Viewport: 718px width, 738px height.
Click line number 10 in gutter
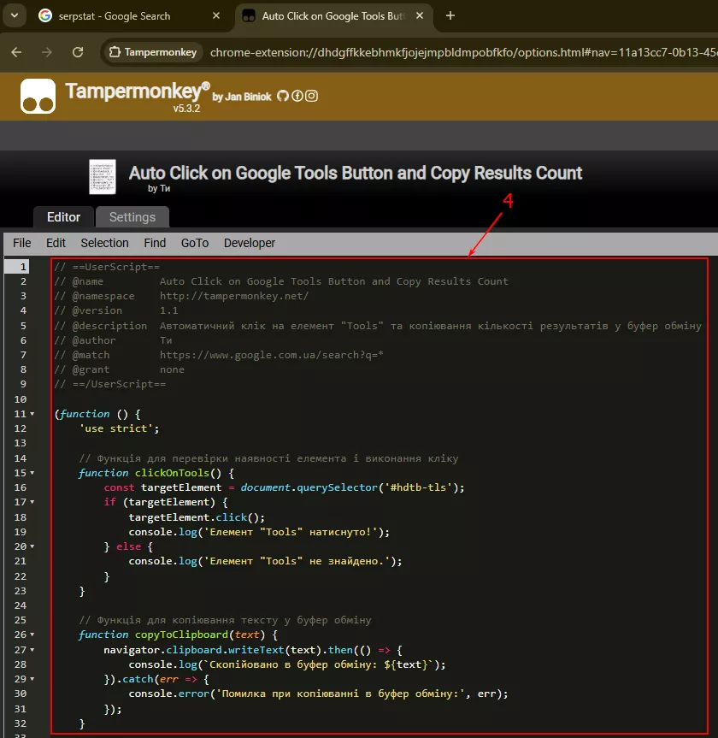[21, 399]
